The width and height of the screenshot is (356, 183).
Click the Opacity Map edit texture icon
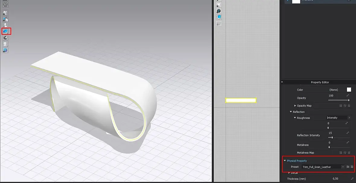point(345,106)
